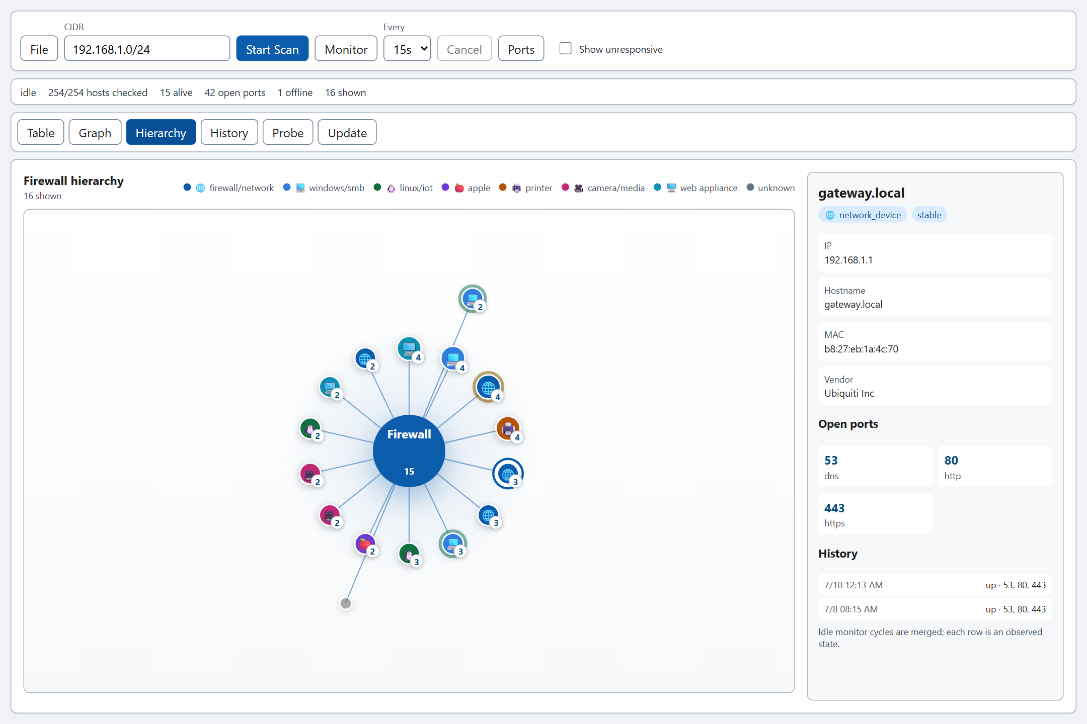1087x724 pixels.
Task: Click the camera/media icon in the legend
Action: [x=579, y=188]
